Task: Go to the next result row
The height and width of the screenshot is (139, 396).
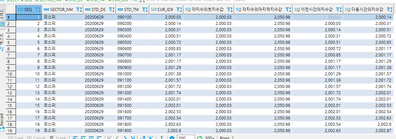Action: [x=125, y=138]
